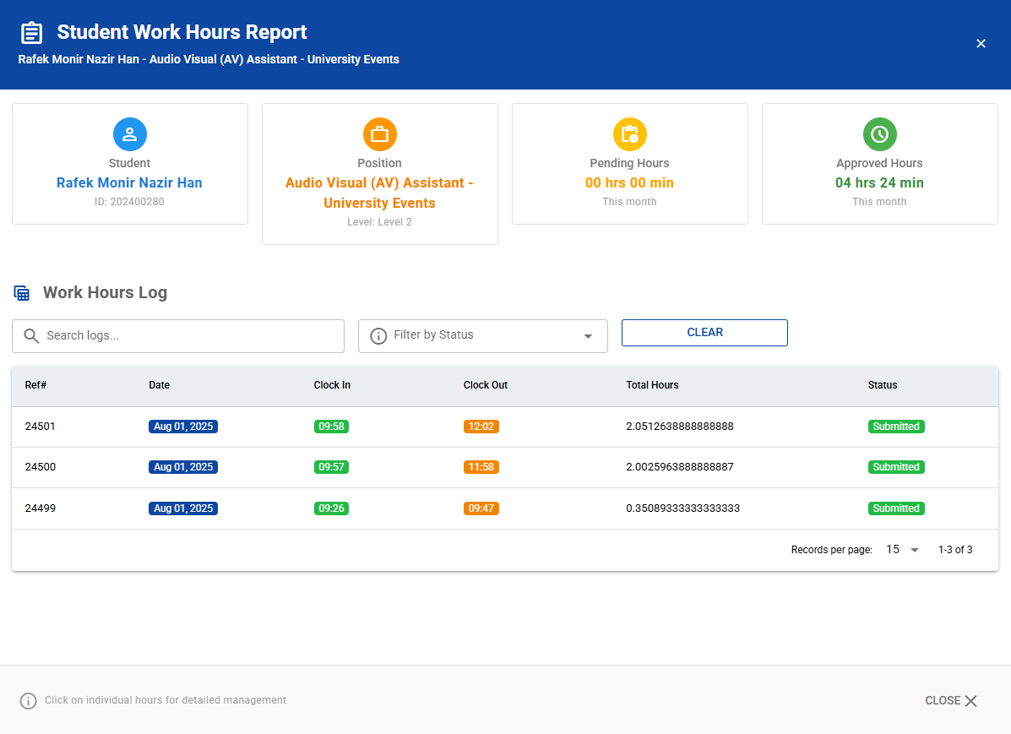Sort table by Clock In column header
The height and width of the screenshot is (734, 1011).
(x=332, y=385)
